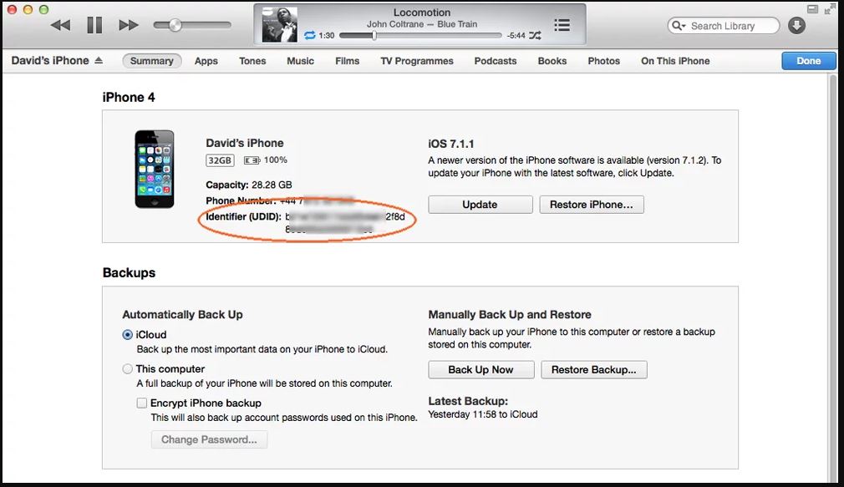Click the 32GB capacity badge

click(220, 160)
